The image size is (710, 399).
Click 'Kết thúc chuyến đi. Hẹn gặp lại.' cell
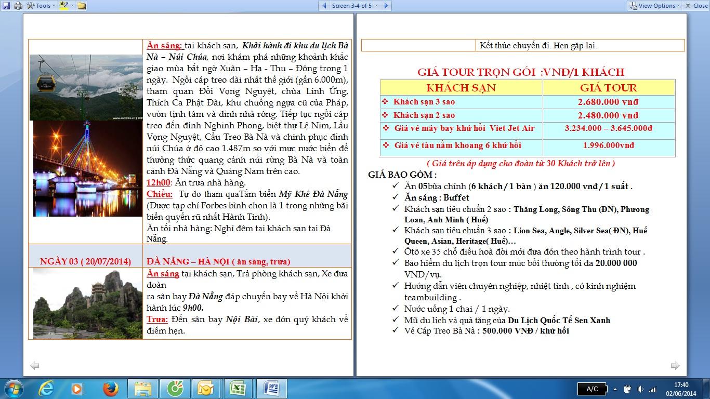(x=538, y=46)
